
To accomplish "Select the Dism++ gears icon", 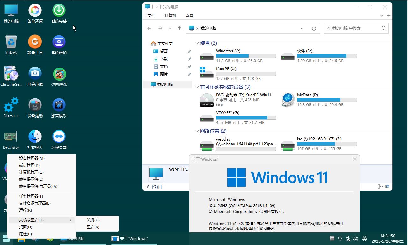I will (x=11, y=108).
